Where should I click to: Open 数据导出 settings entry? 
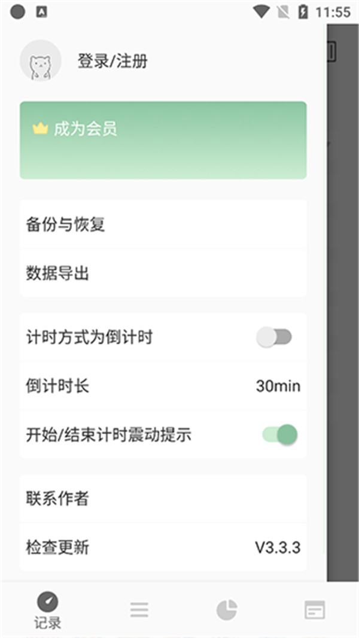tap(163, 273)
